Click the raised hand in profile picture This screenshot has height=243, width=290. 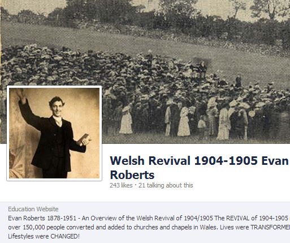(x=21, y=96)
